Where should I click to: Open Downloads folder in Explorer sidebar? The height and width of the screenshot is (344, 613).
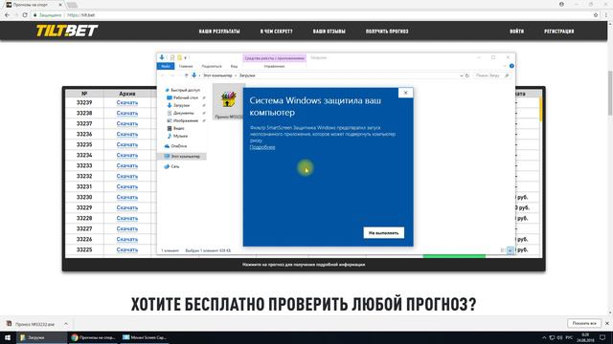coord(181,105)
